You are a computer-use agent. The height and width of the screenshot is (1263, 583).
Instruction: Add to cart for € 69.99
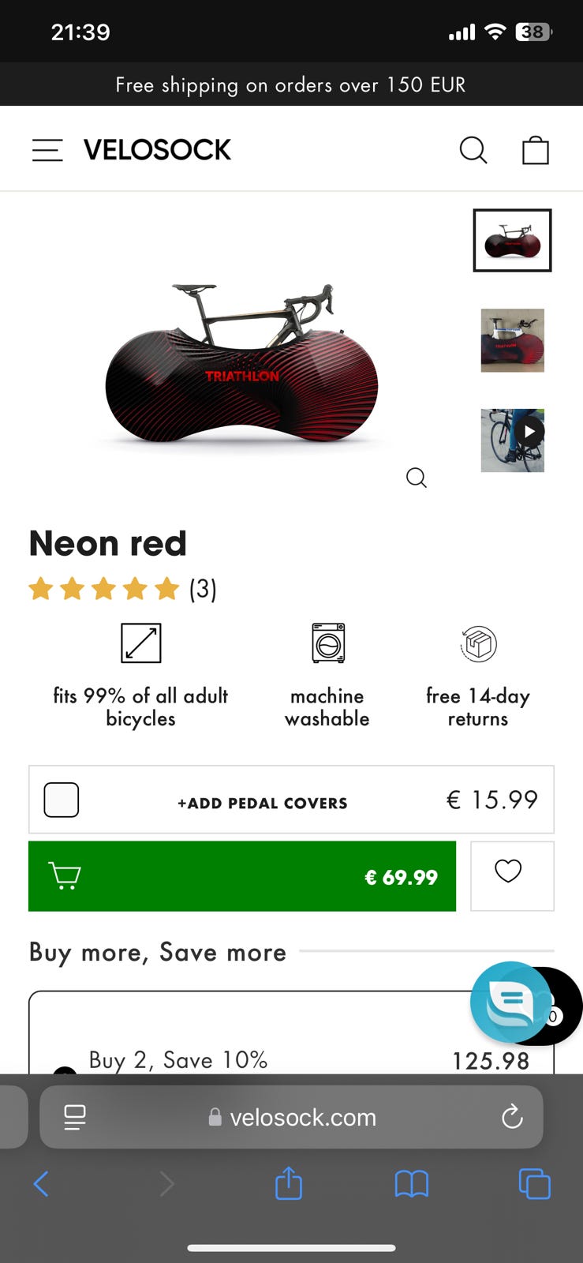[242, 876]
